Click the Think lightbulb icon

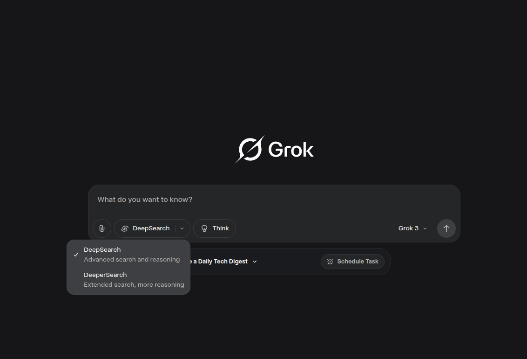point(204,228)
